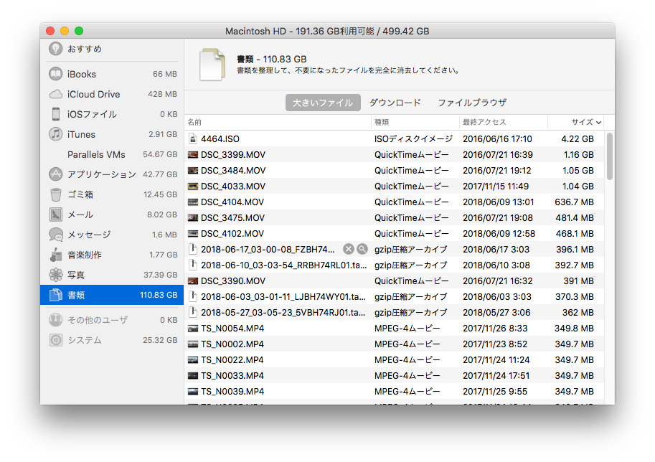Viewport: 655px width, 462px height.
Task: Click the ISOディスクイメージ type cell
Action: click(413, 139)
